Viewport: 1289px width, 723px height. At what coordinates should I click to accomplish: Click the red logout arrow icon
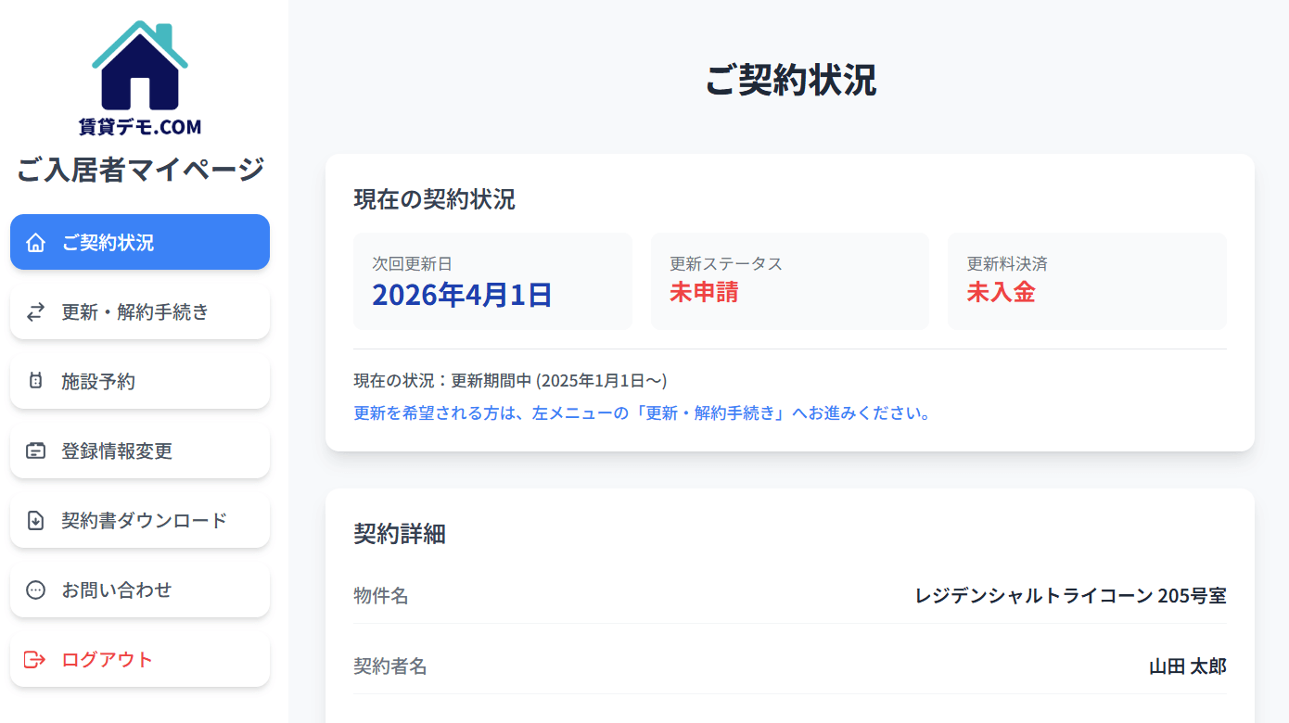35,660
